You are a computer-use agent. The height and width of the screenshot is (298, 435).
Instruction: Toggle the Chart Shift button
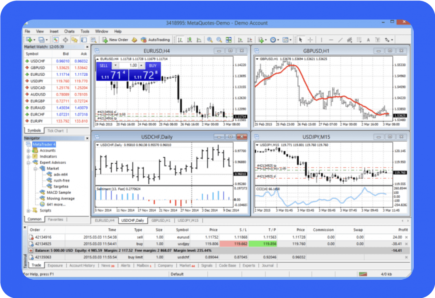click(x=249, y=40)
